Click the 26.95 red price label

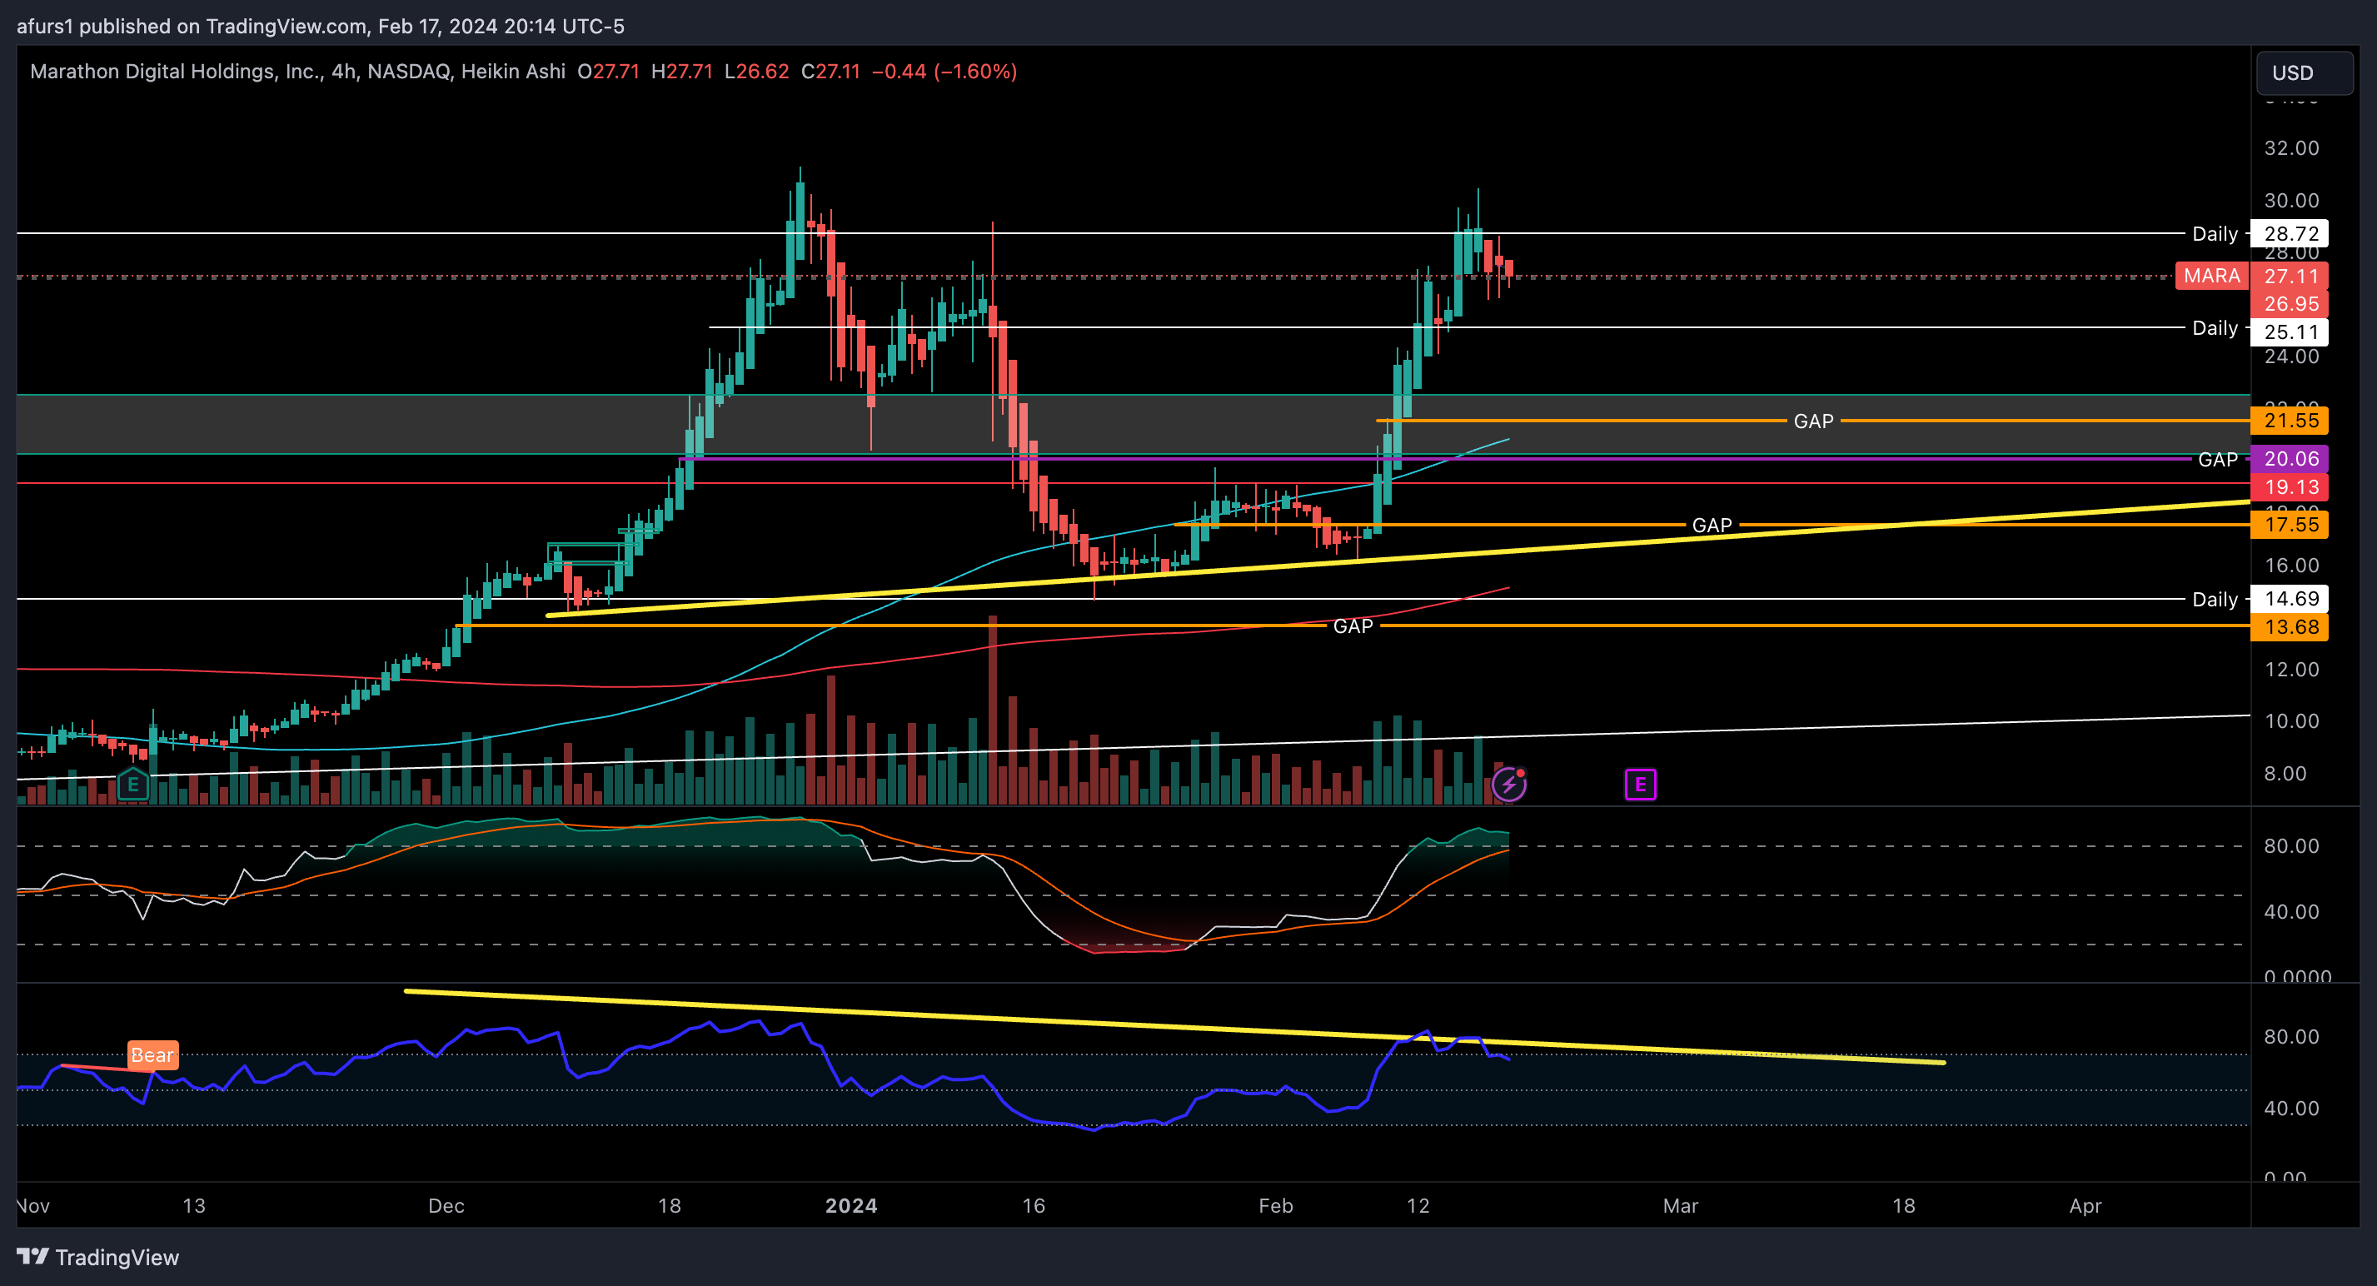tap(2290, 303)
